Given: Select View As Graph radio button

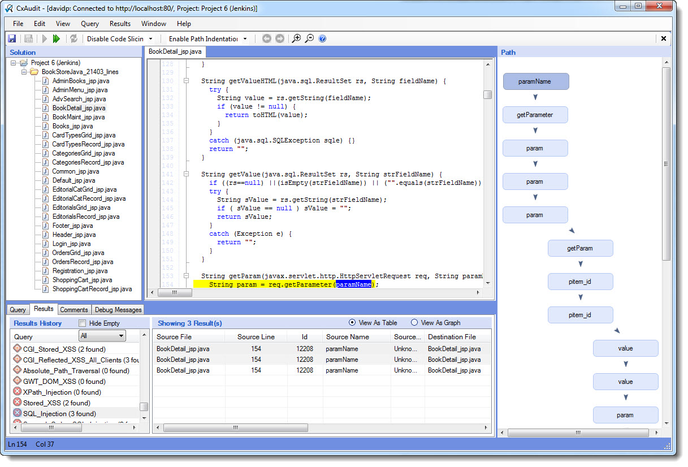Looking at the screenshot, I should (x=414, y=323).
